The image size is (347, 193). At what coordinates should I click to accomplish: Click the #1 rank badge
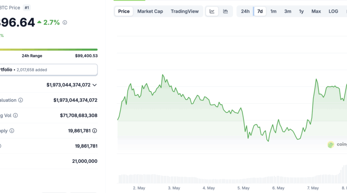pyautogui.click(x=27, y=8)
